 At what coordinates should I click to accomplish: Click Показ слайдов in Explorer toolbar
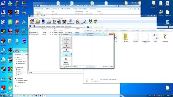tap(135, 30)
